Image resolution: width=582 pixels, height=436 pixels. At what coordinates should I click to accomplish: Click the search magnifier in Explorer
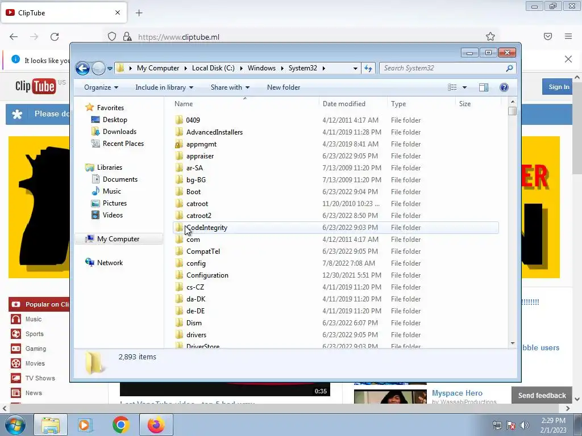pos(509,68)
